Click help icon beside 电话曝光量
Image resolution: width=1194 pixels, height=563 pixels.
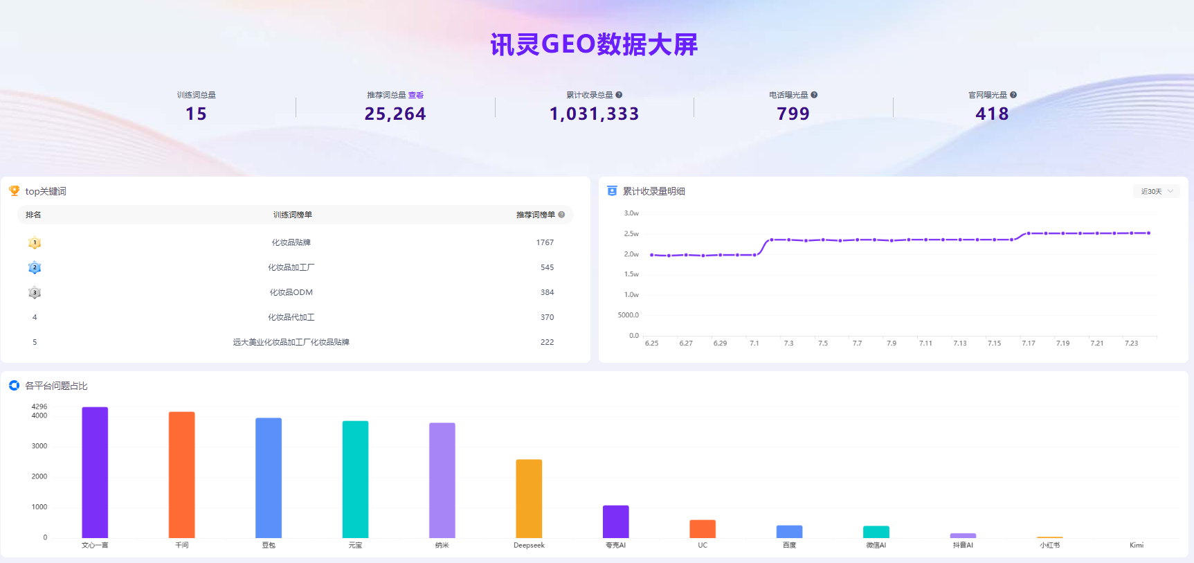pyautogui.click(x=814, y=95)
